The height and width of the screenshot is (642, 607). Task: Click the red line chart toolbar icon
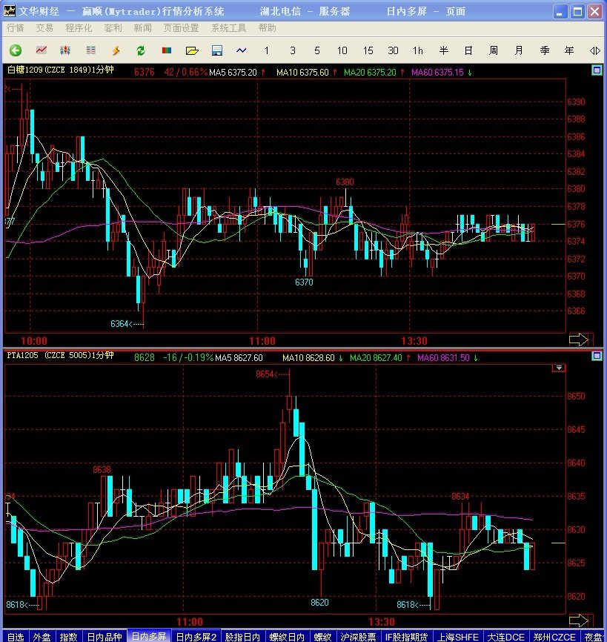[42, 50]
